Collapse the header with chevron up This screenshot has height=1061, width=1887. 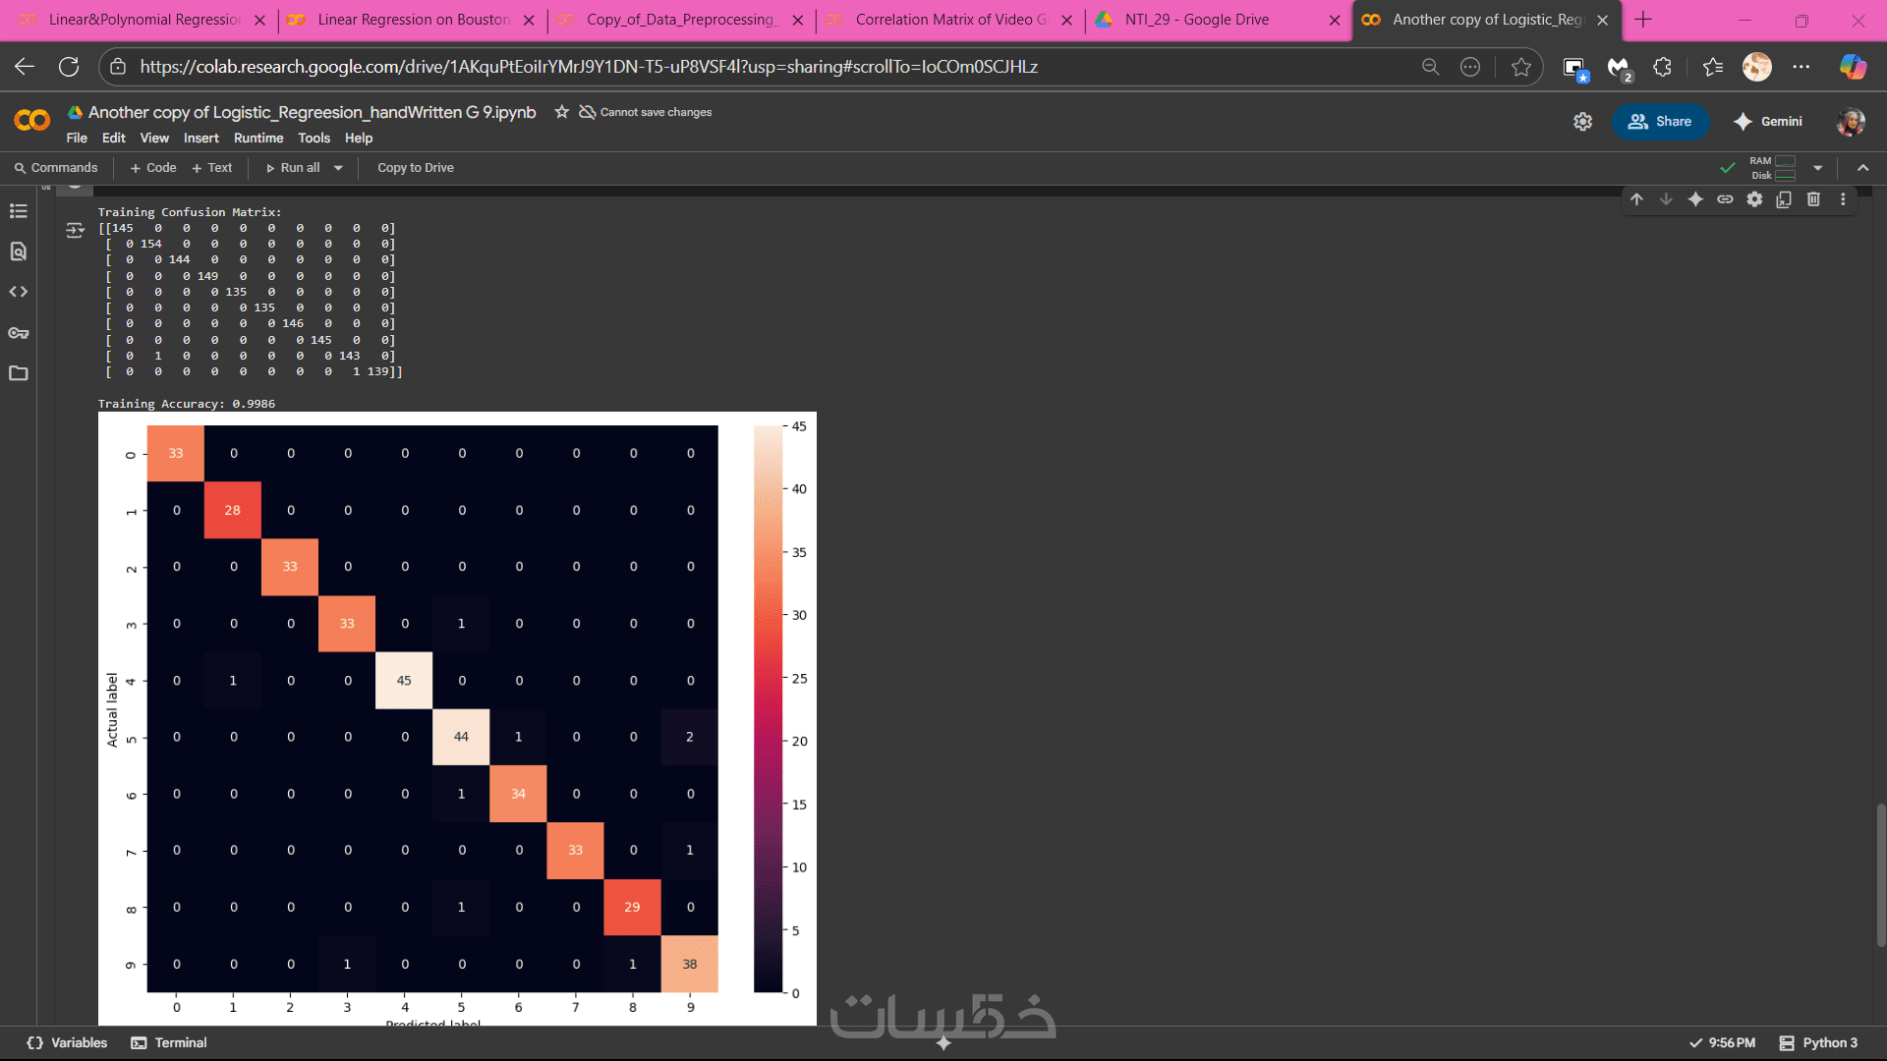point(1862,168)
